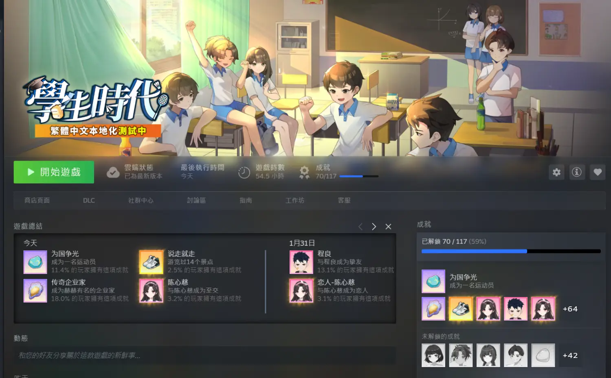Go to next game summary page
Image resolution: width=611 pixels, height=378 pixels.
(x=374, y=227)
